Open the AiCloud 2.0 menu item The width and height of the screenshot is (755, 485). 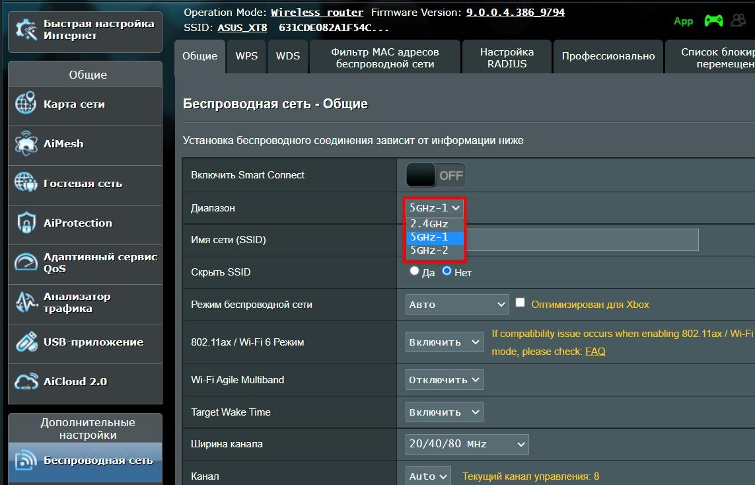coord(85,383)
